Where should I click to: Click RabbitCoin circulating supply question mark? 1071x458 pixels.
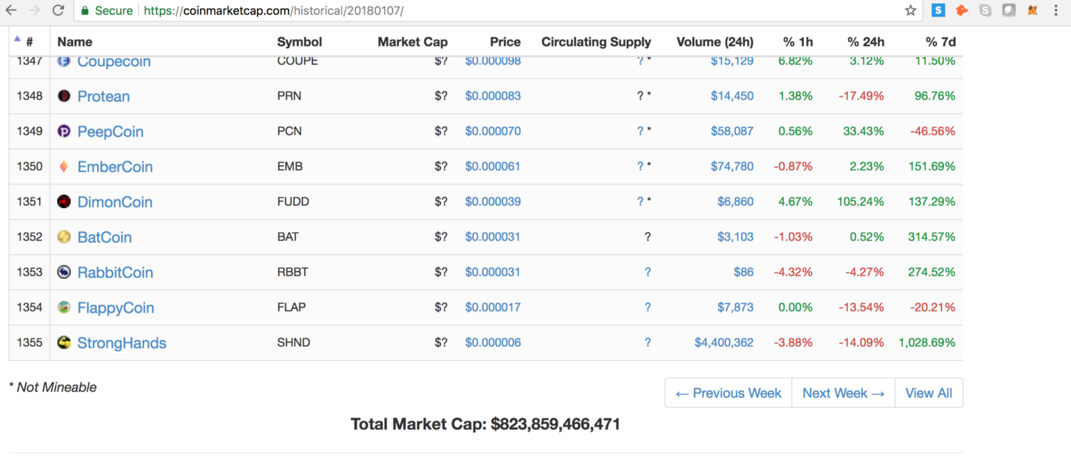point(647,272)
